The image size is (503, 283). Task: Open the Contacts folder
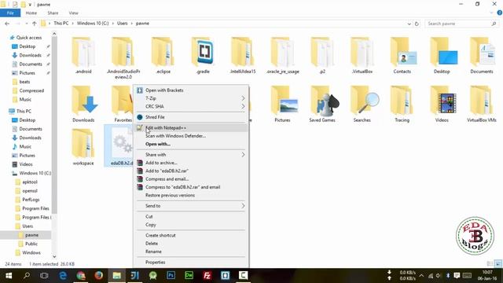(x=402, y=55)
